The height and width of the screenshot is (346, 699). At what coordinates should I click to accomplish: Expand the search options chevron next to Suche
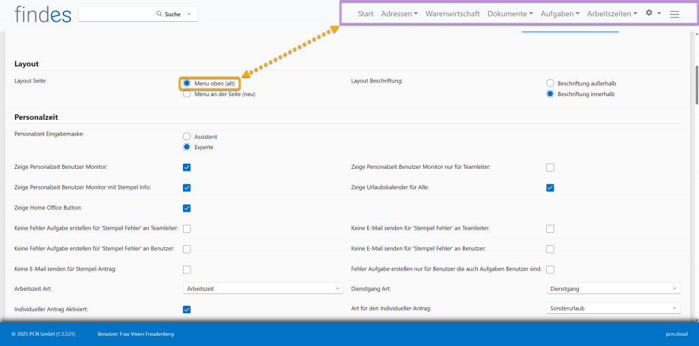coord(189,14)
